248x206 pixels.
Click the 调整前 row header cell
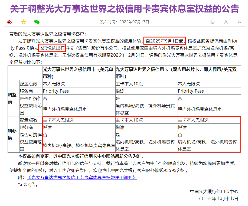[x=12, y=98]
